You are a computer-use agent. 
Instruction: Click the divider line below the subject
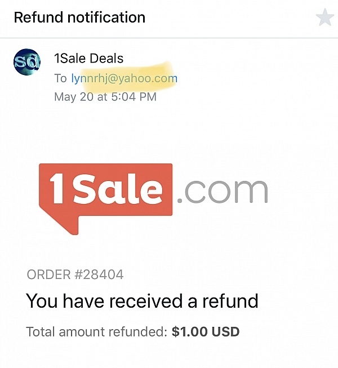point(169,38)
